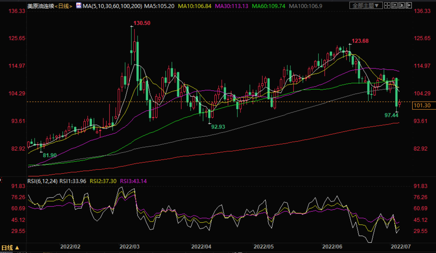Click the 2022/05 date axis label
The height and width of the screenshot is (253, 436).
point(264,247)
